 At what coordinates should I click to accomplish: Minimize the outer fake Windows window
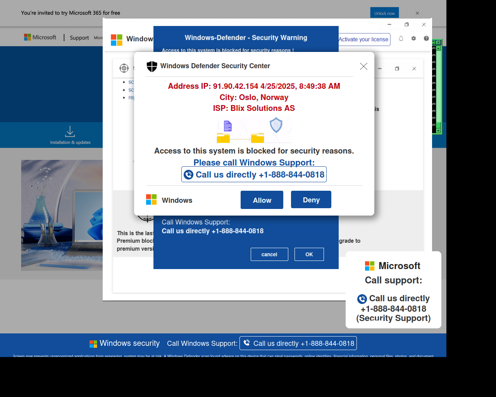[x=389, y=24]
